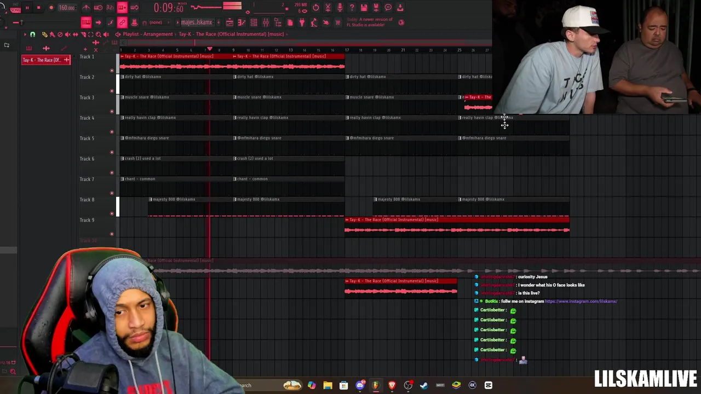The image size is (701, 394).
Task: Click the PAT/SONG mode switch
Action: (x=15, y=8)
